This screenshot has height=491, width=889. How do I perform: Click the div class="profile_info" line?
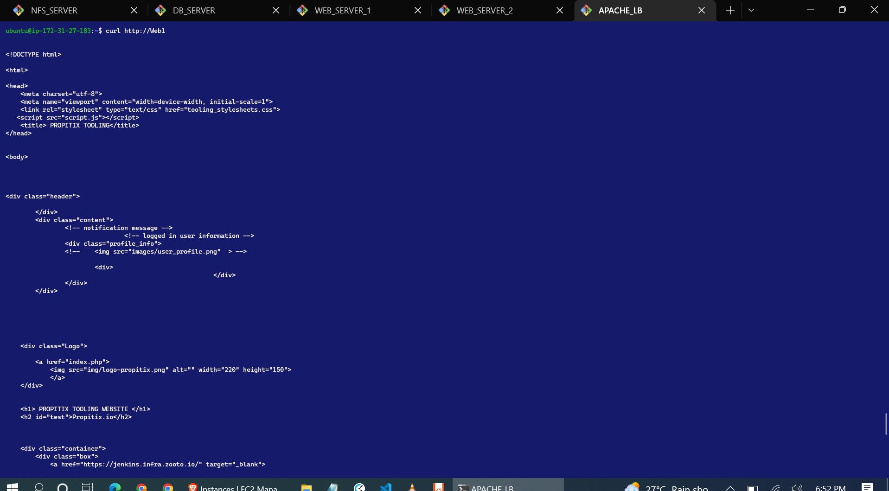point(113,243)
